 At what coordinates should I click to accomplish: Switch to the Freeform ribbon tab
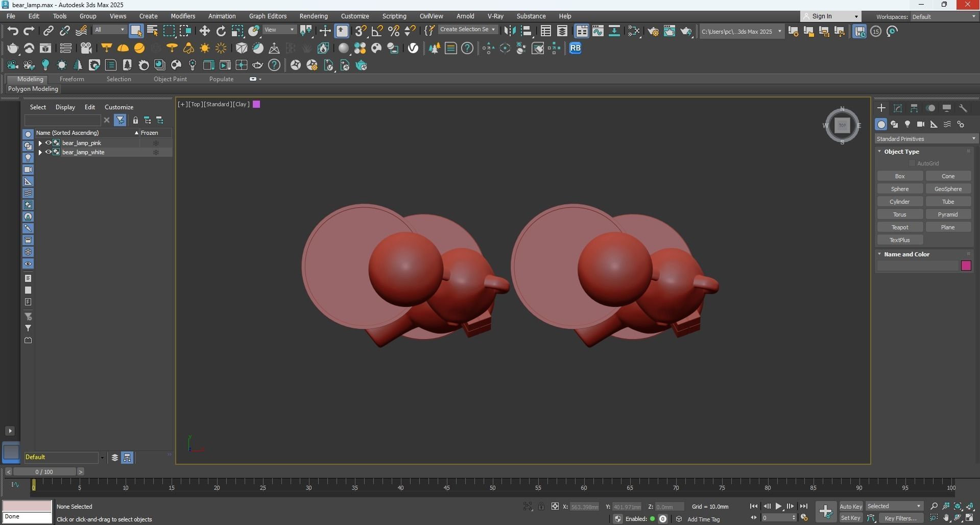pyautogui.click(x=72, y=79)
